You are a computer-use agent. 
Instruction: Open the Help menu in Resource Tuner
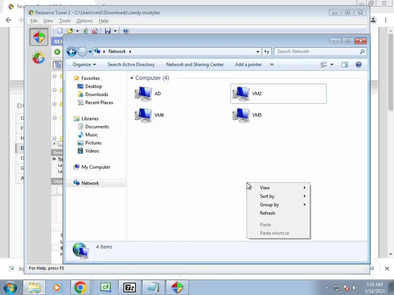[104, 21]
